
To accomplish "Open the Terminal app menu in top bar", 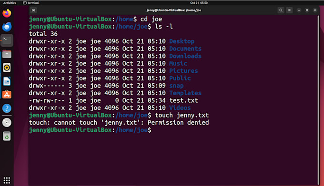I will click(x=31, y=3).
